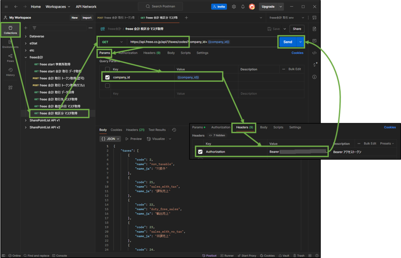401x258 pixels.
Task: Open the freee会計 取引 env environment selector
Action: point(287,18)
